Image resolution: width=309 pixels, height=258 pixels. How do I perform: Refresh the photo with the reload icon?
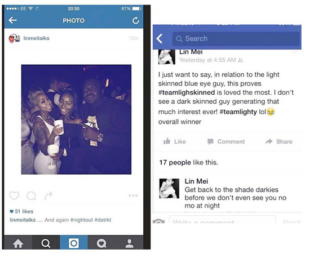coord(135,20)
